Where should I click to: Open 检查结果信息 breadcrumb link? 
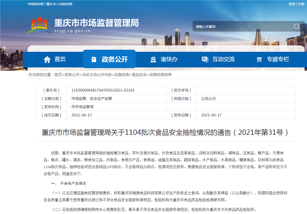pos(160,75)
